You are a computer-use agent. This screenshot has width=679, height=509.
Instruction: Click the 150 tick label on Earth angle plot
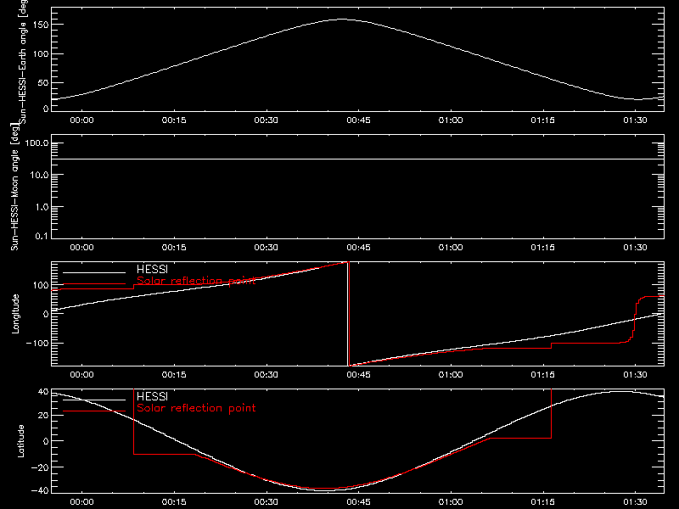click(x=41, y=25)
